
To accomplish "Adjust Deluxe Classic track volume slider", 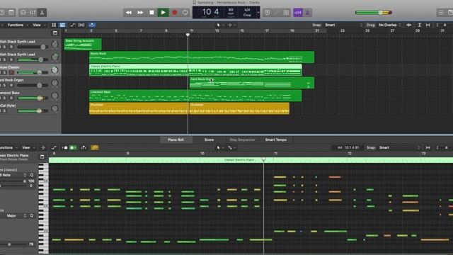I will pos(33,72).
